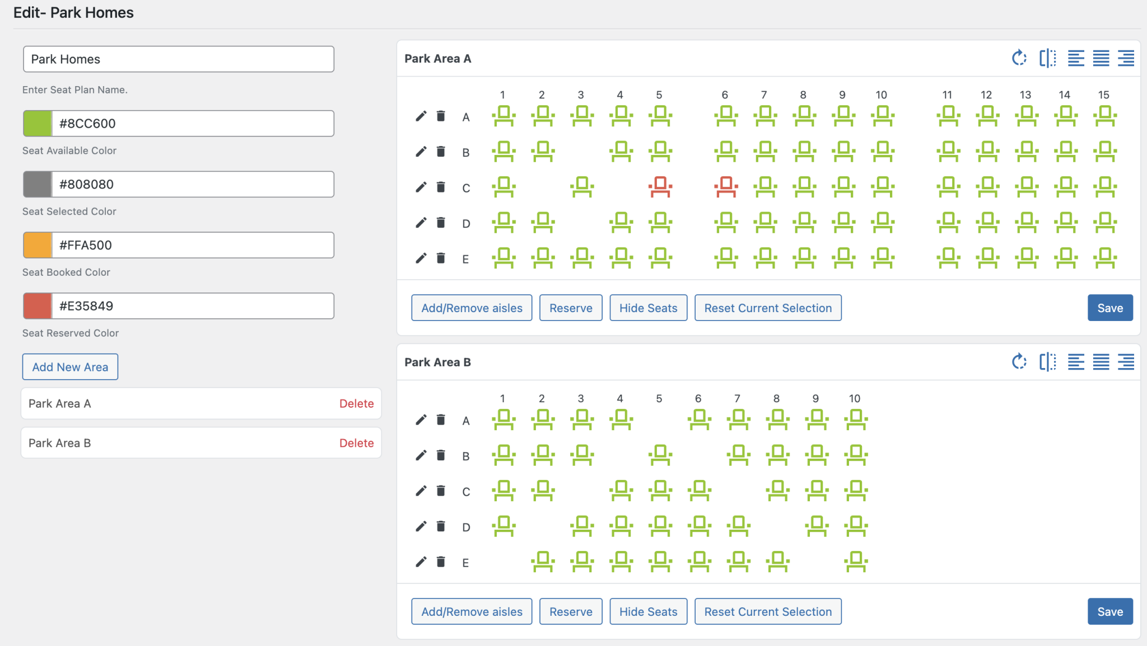1147x646 pixels.
Task: Edit row E in Park Area A
Action: (421, 258)
